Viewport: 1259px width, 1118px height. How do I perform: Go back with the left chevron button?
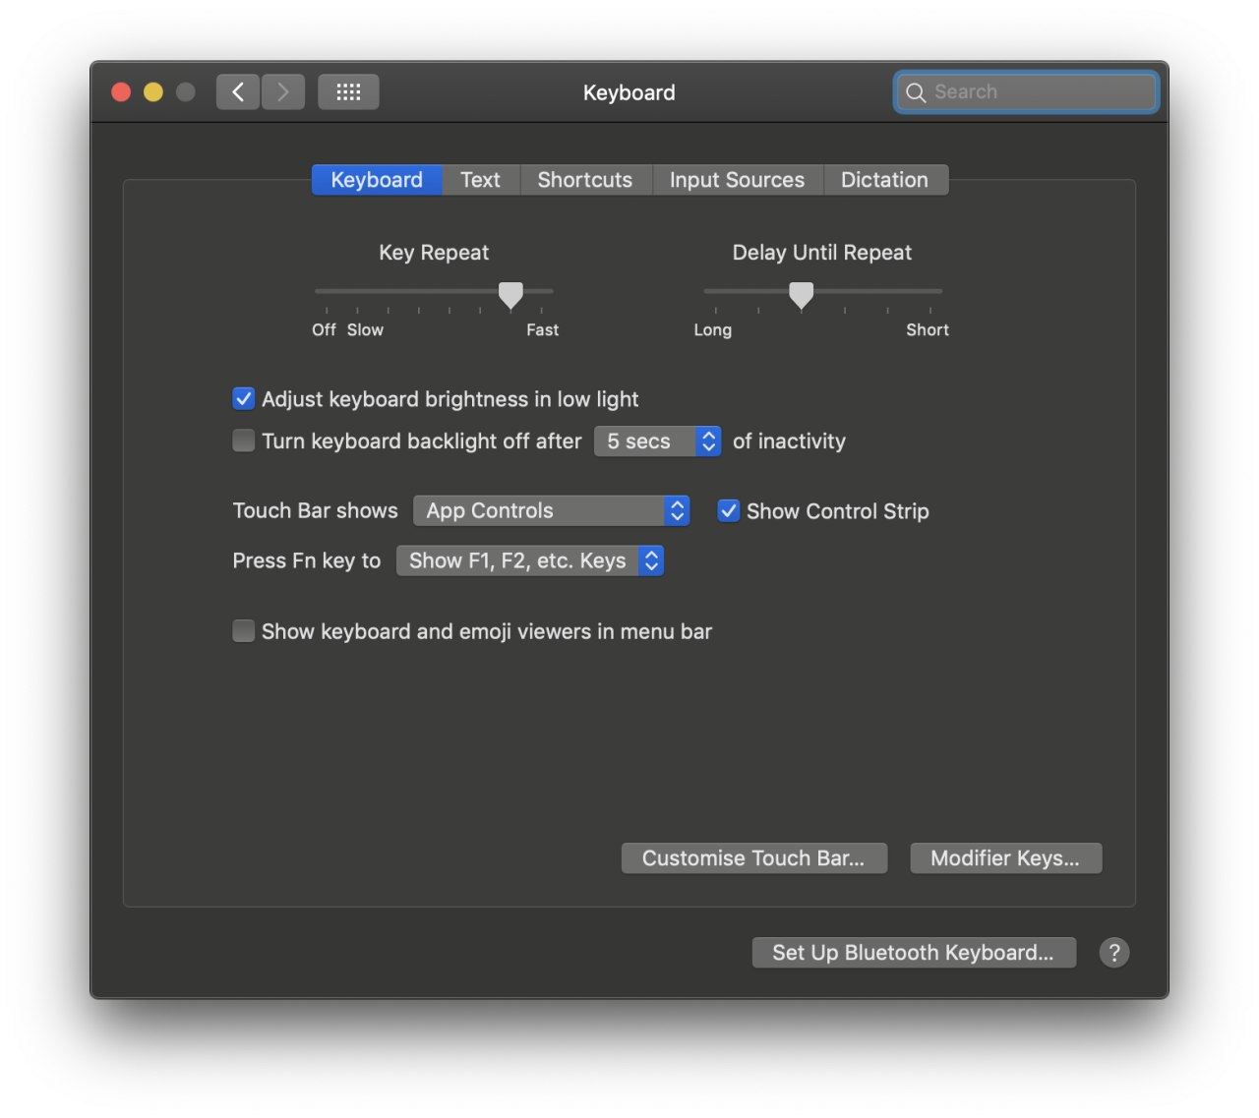[x=238, y=92]
